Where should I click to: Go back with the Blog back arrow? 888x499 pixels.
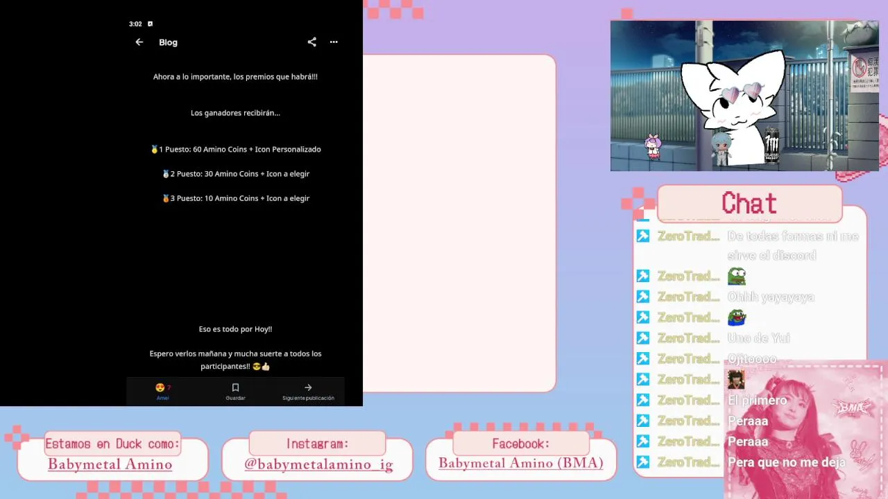[x=139, y=42]
